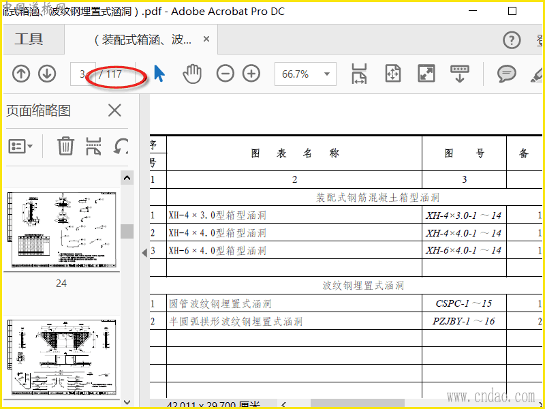The image size is (545, 409).
Task: Click the page number input field
Action: coord(82,74)
